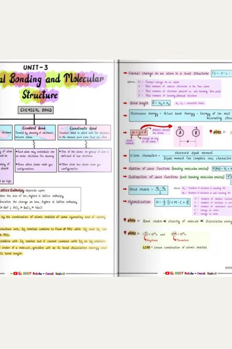
Task: Click the red arrow bullet before 'Formal charge'
Action: tap(125, 73)
